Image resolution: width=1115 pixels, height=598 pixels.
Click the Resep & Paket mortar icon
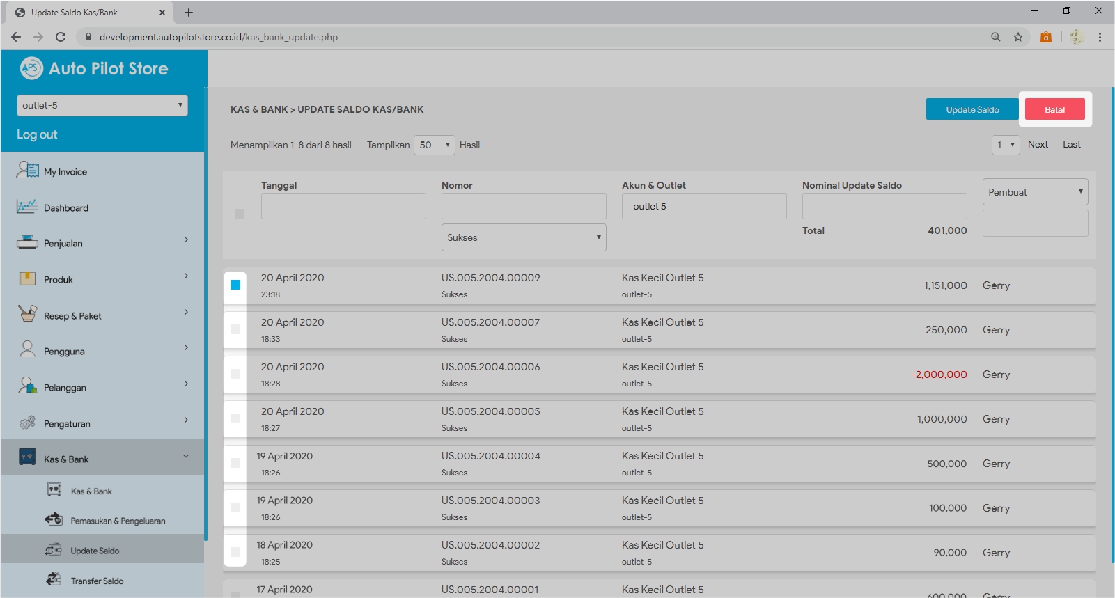pyautogui.click(x=27, y=314)
